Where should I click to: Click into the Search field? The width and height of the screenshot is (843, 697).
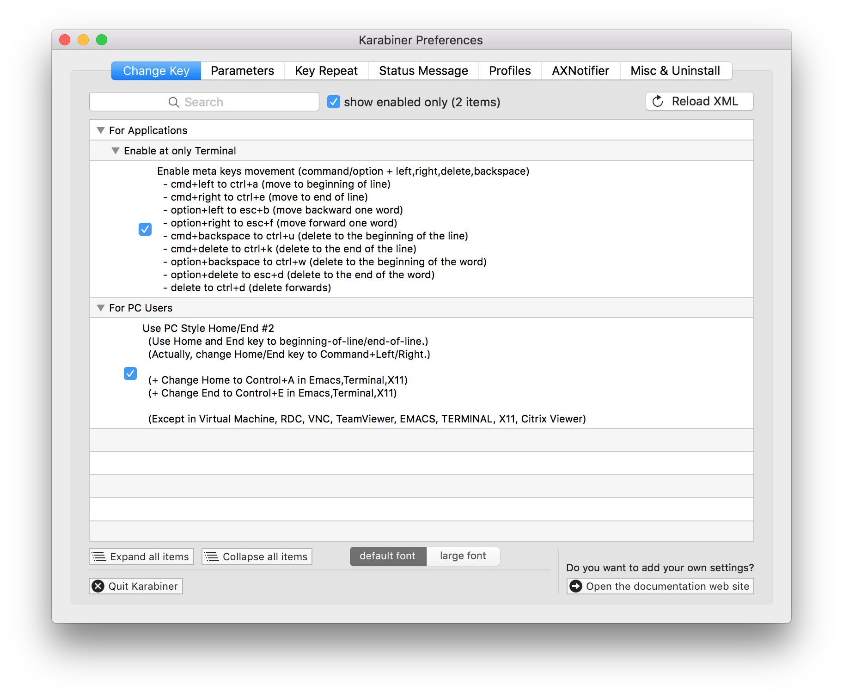coord(204,102)
